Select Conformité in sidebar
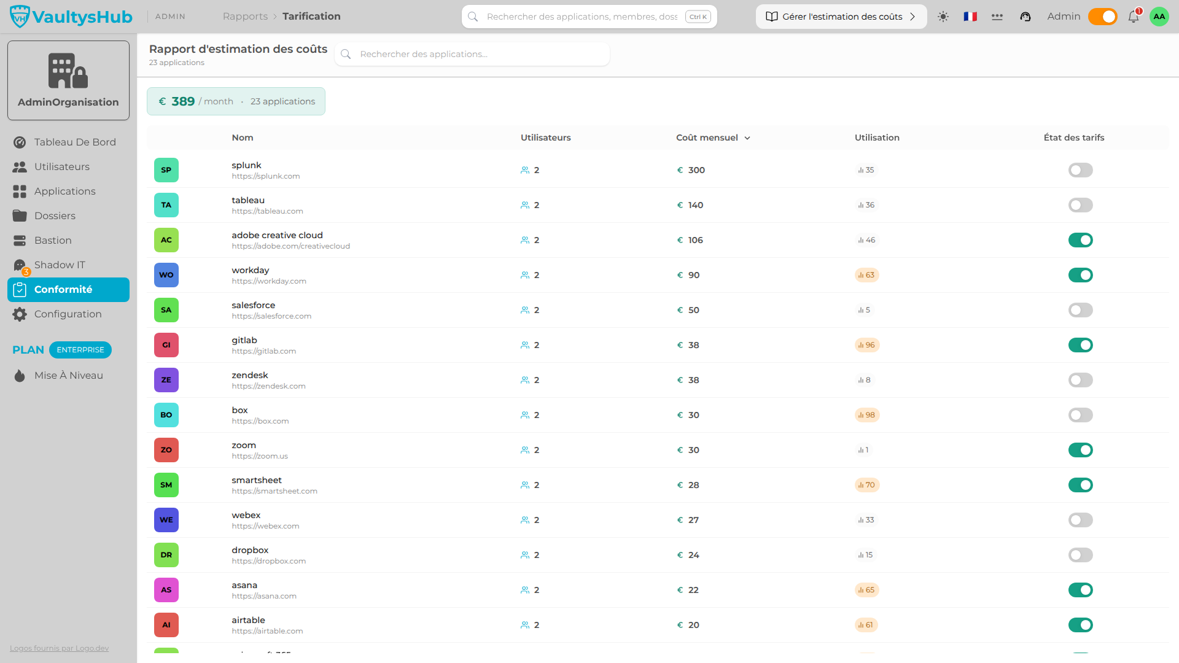 68,289
